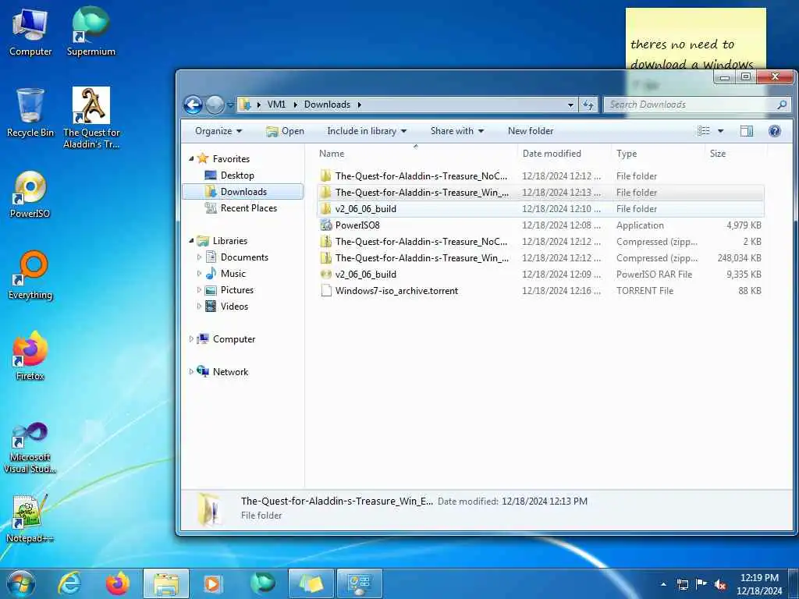Screen dimensions: 799x599
Task: Click the muted volume tray icon
Action: coord(720,585)
